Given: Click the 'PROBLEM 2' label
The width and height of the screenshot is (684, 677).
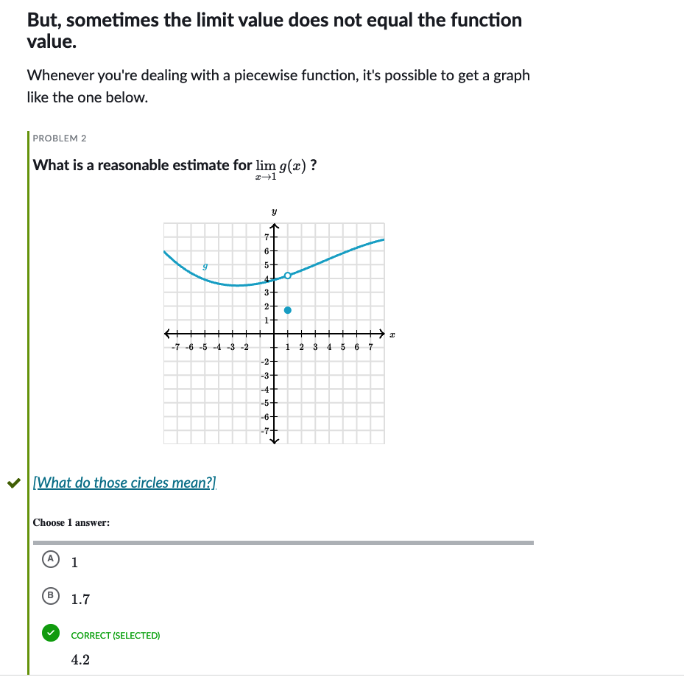Looking at the screenshot, I should coord(60,138).
